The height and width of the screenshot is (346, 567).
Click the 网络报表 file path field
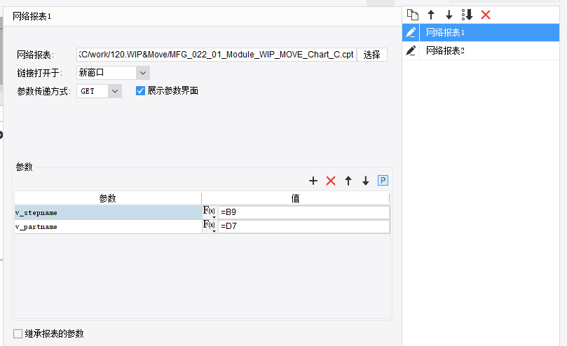point(217,55)
